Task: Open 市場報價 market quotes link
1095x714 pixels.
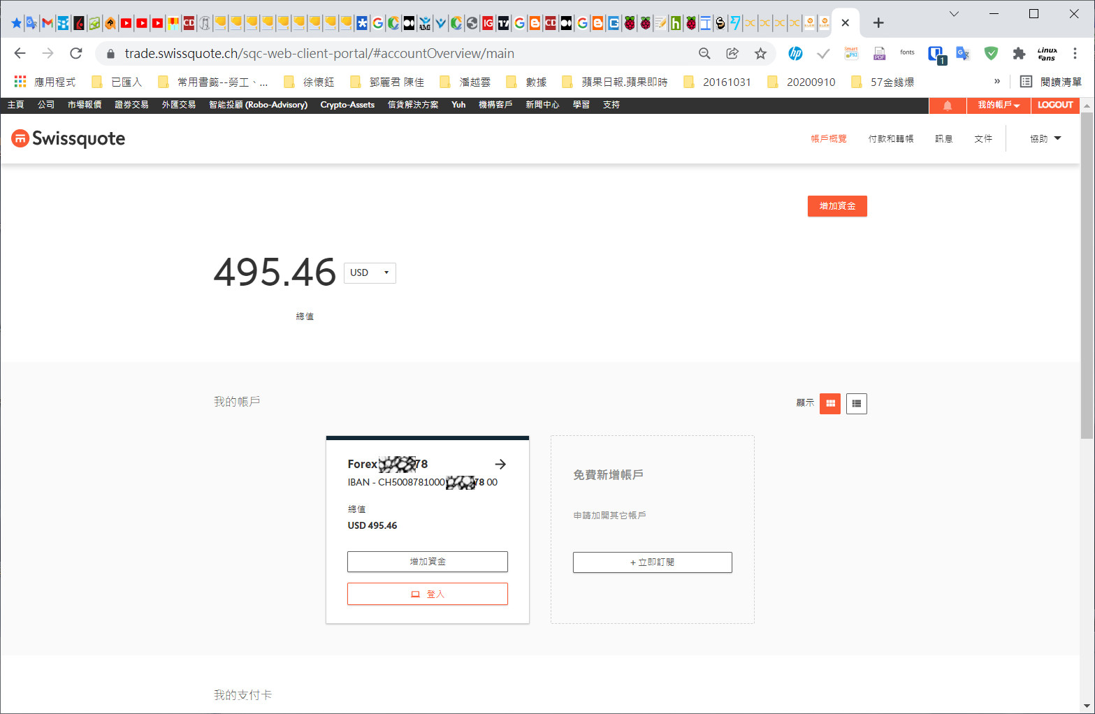Action: click(85, 105)
